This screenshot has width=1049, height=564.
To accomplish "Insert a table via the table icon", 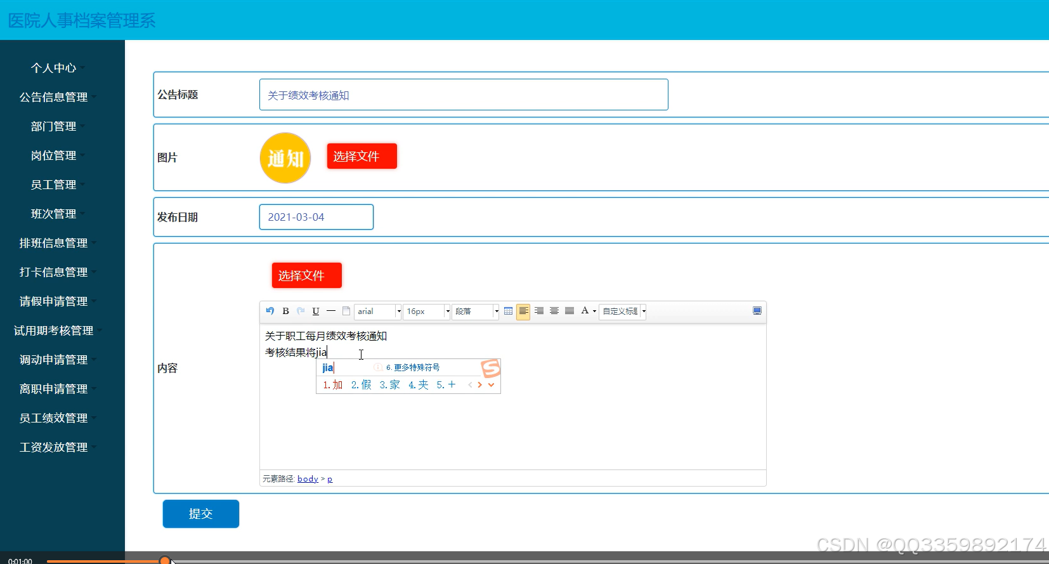I will (508, 311).
